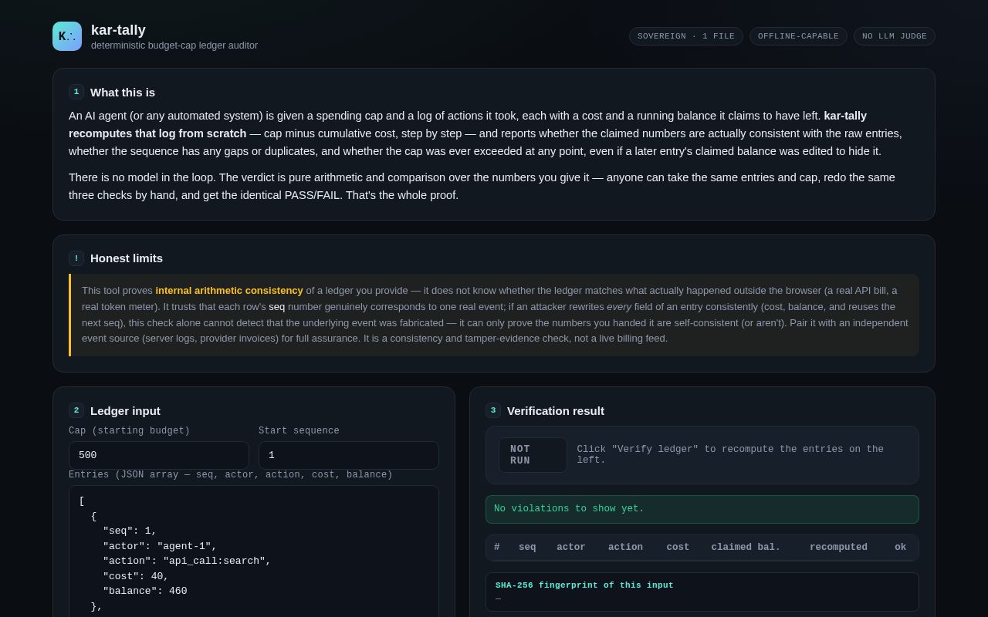Click the 'No violations to show yet.' banner
The height and width of the screenshot is (617, 988).
click(702, 509)
